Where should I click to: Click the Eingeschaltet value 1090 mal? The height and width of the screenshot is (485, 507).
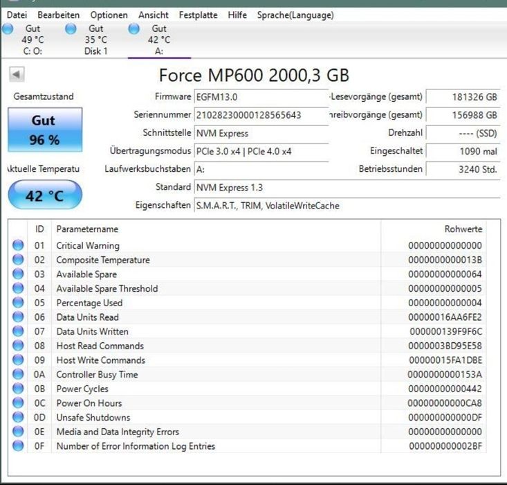coord(463,151)
